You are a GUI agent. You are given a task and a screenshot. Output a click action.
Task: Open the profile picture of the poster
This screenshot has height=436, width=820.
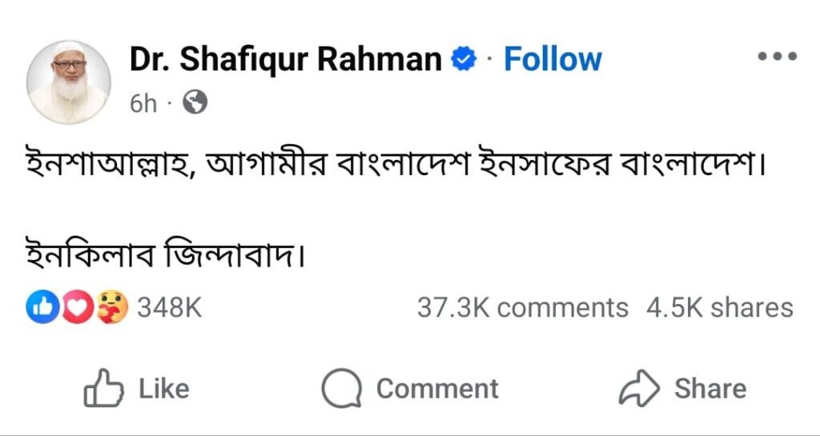pos(69,81)
